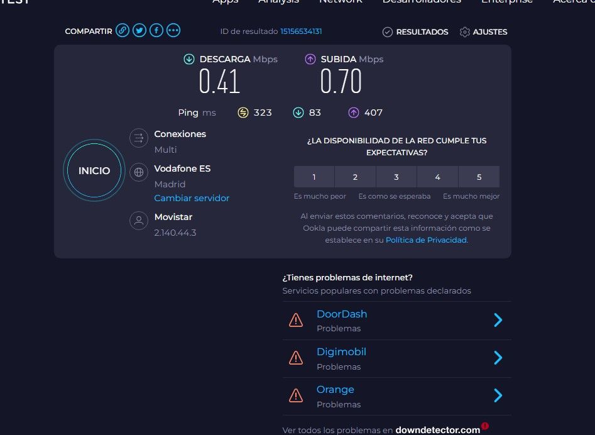This screenshot has width=595, height=435.
Task: Click the Resultados checkmark icon
Action: click(x=388, y=32)
